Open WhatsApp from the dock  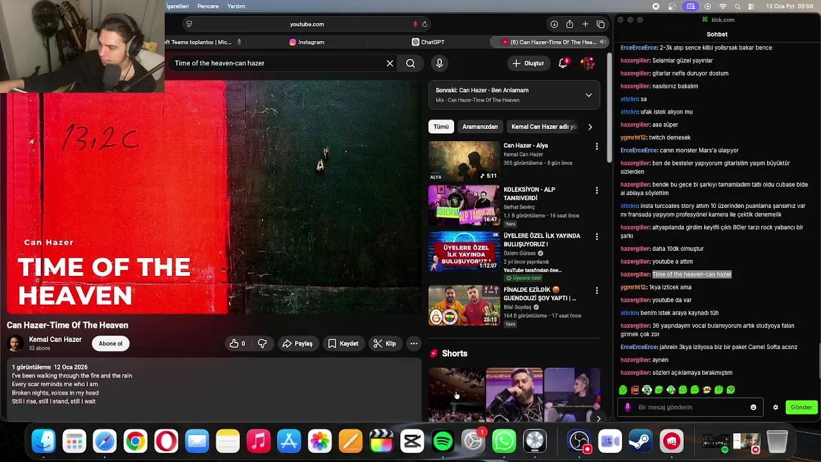point(504,441)
